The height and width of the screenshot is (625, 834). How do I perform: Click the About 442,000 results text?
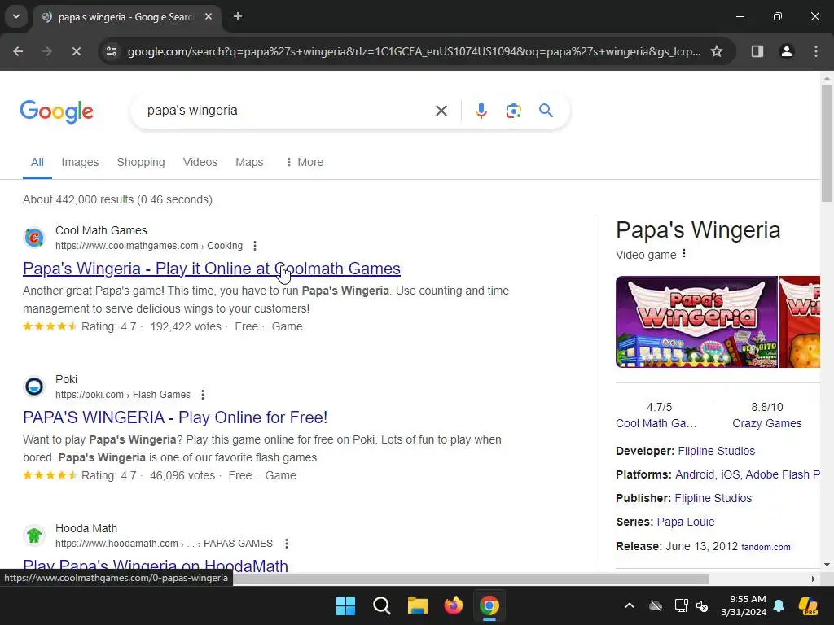click(117, 199)
